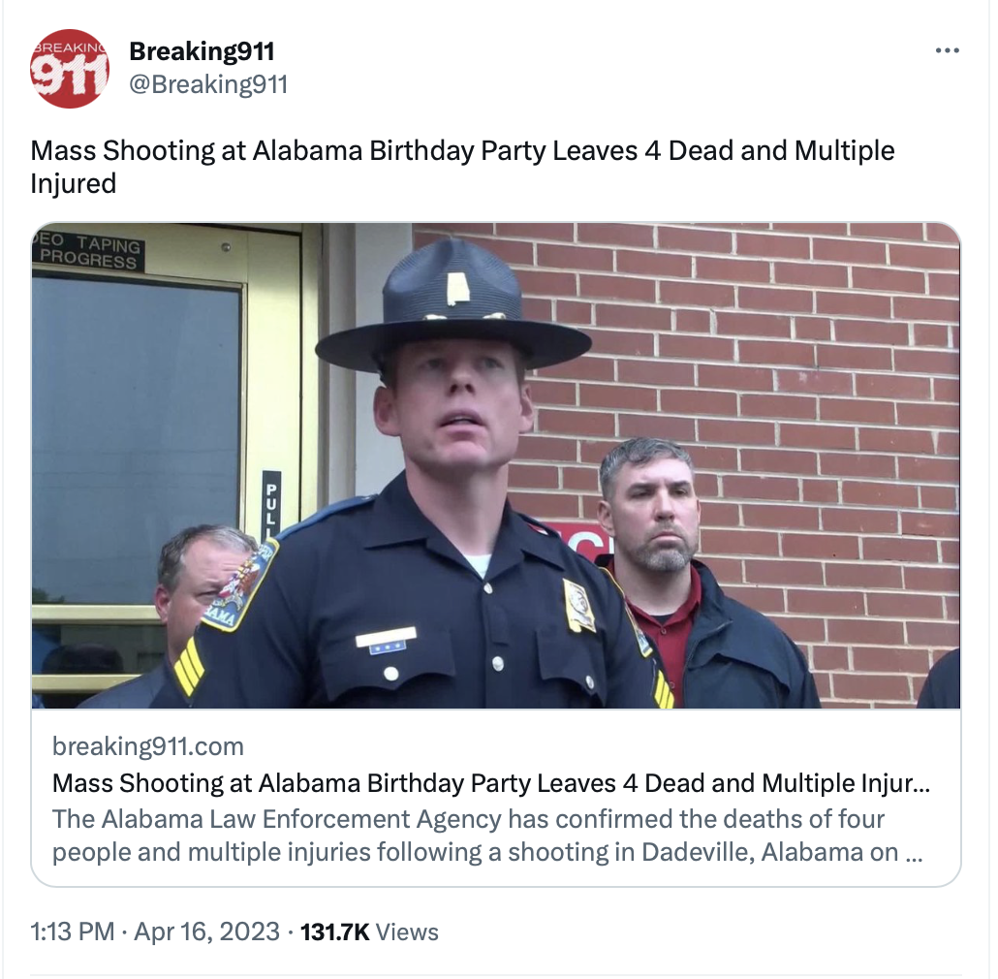Screen dimensions: 998x979
Task: Click the Apr 16, 2023 date
Action: click(x=206, y=932)
